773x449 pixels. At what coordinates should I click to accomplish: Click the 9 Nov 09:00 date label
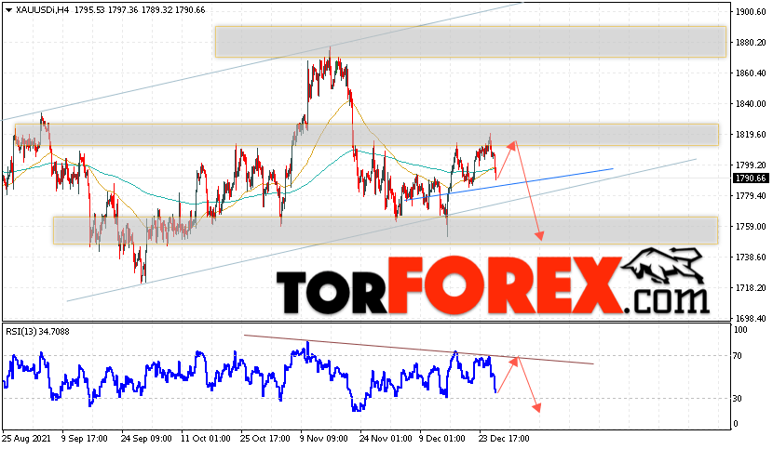(324, 438)
